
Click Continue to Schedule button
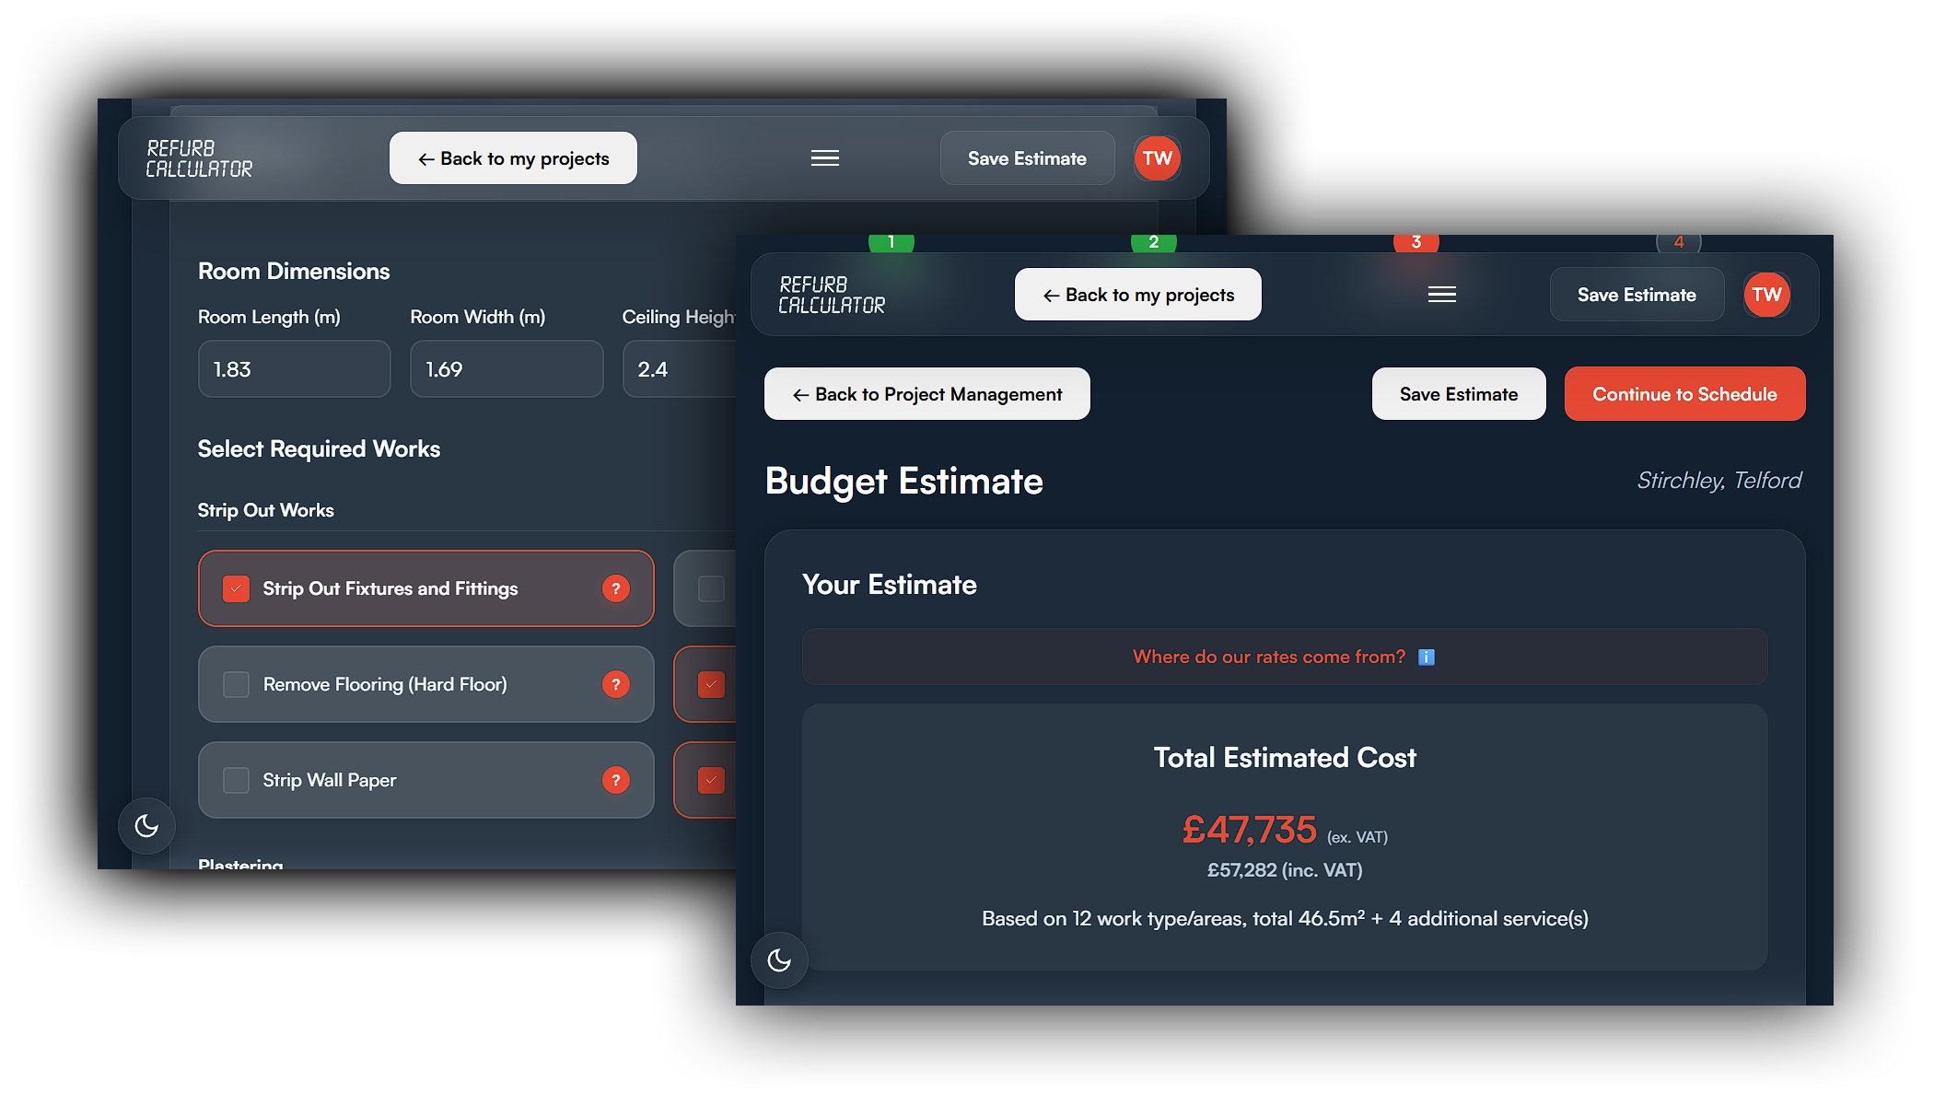click(1684, 394)
